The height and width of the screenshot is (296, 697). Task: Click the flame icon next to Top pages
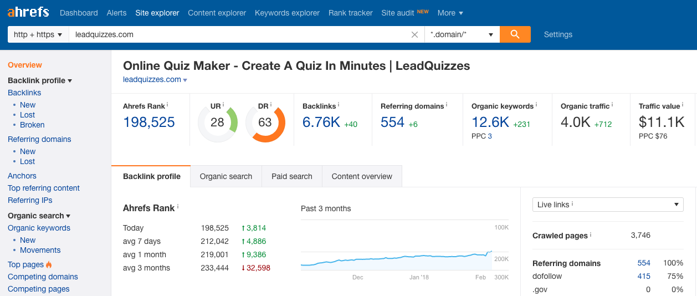[49, 264]
